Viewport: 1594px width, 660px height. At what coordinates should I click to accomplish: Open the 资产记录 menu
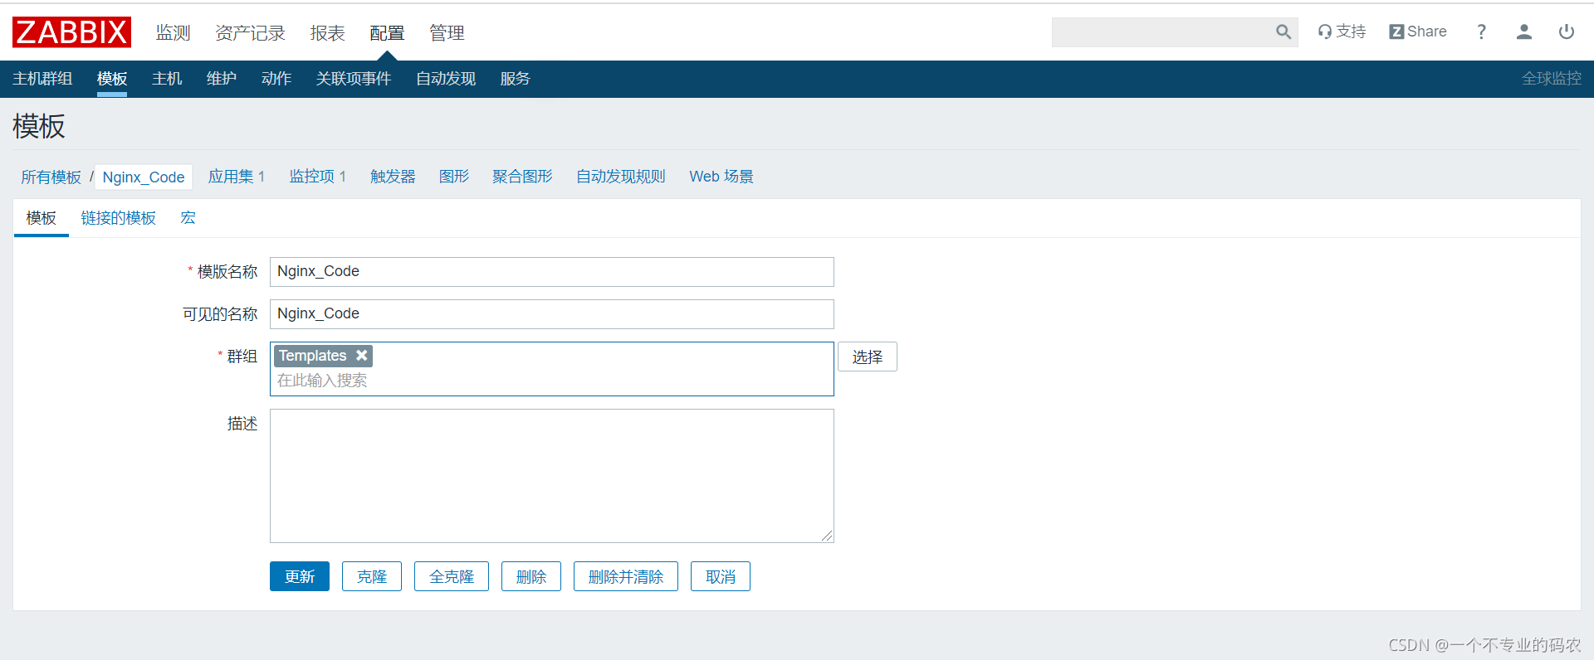[x=250, y=33]
